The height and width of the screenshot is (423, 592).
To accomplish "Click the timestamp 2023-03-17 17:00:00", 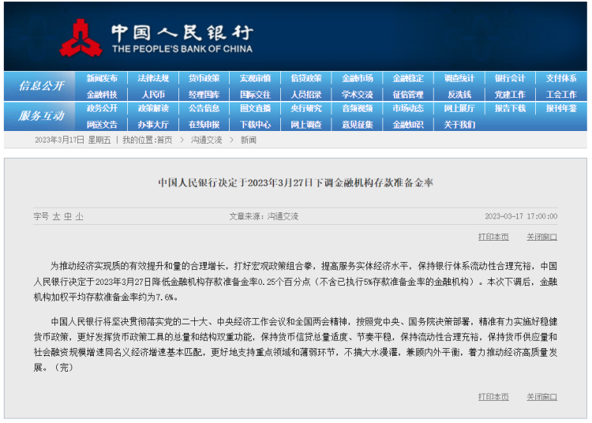I will click(521, 216).
